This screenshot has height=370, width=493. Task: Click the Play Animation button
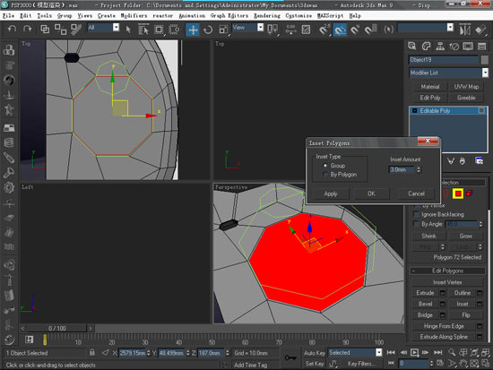click(414, 352)
